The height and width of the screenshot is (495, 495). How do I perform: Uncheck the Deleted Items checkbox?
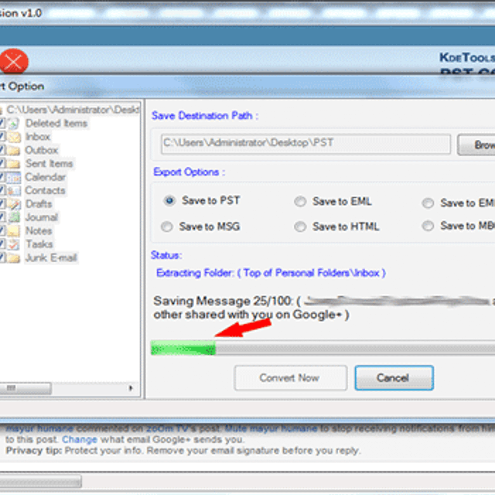2,123
